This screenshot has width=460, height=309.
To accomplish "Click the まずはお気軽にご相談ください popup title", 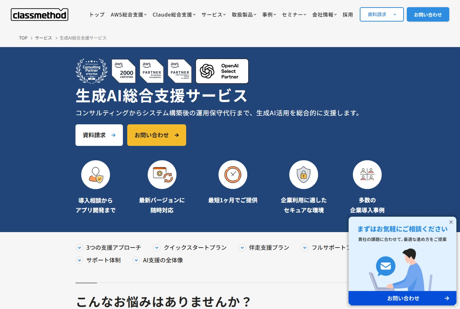I will [402, 229].
